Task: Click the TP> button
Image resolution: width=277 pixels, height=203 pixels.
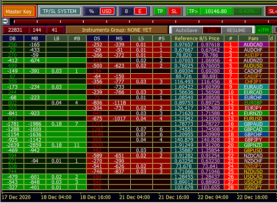Action: [193, 11]
